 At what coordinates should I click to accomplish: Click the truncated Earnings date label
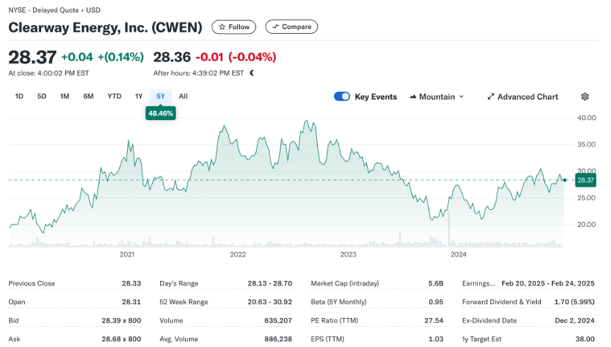coord(479,284)
